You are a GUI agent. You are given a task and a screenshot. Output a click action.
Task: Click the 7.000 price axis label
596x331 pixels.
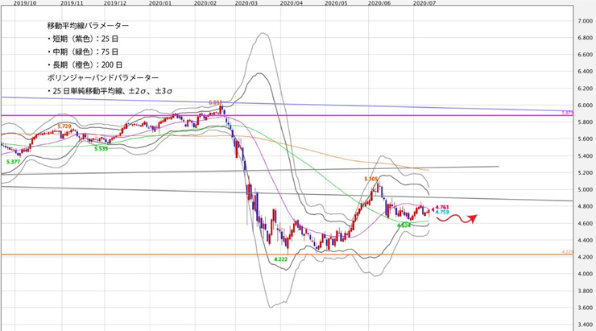586,21
